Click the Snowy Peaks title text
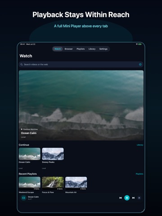Viewport: 162px width, 216px height. pyautogui.click(x=48, y=162)
